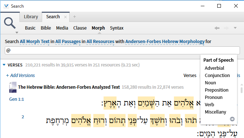The height and width of the screenshot is (138, 244).
Task: Open the All Morph Text dropdown
Action: click(x=34, y=42)
